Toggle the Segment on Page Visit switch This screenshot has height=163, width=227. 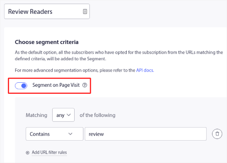[x=21, y=86]
